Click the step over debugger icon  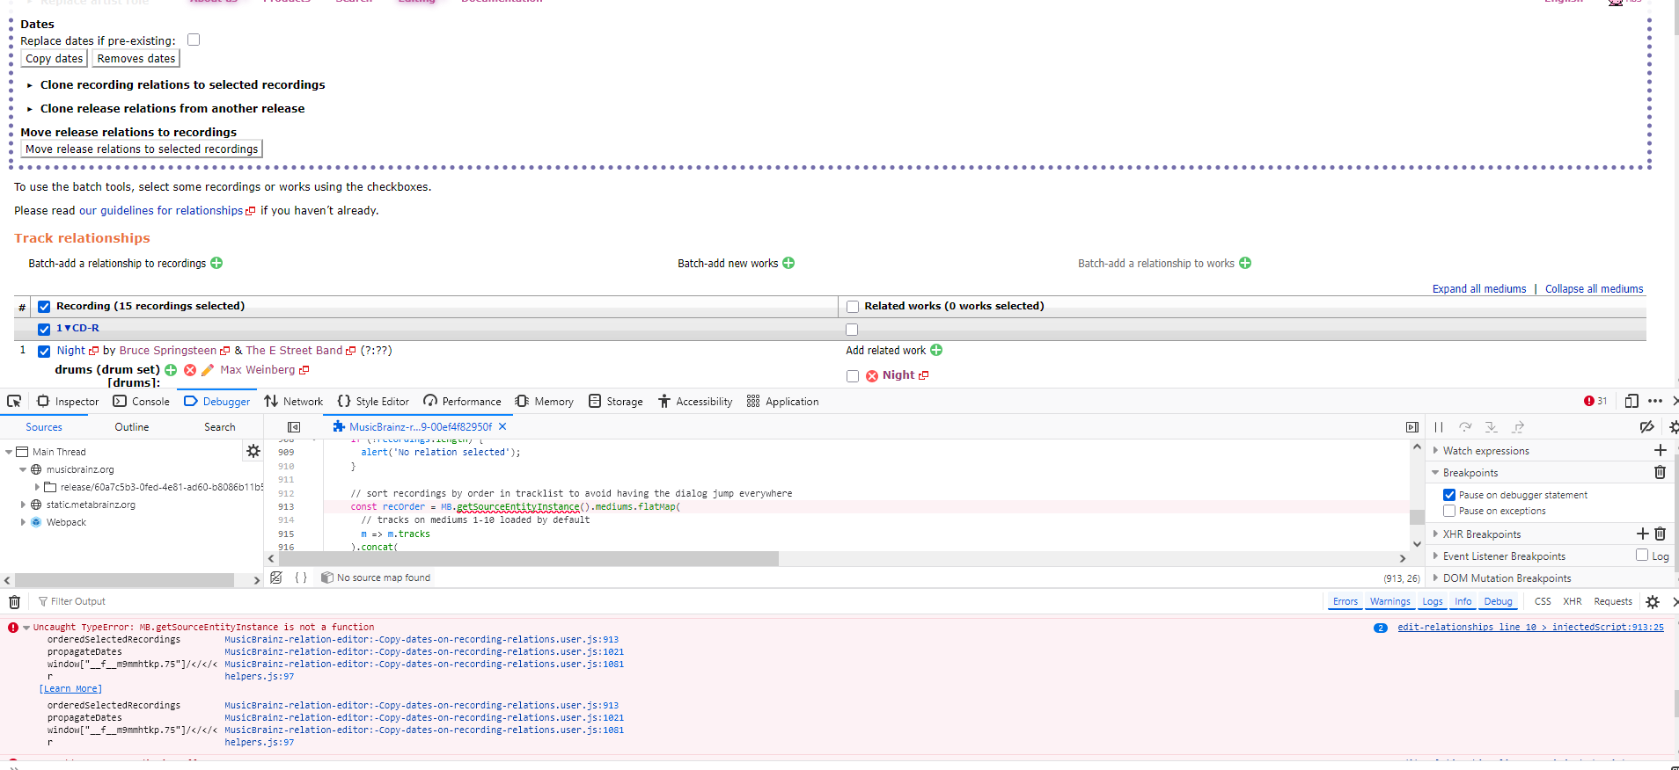click(x=1465, y=427)
